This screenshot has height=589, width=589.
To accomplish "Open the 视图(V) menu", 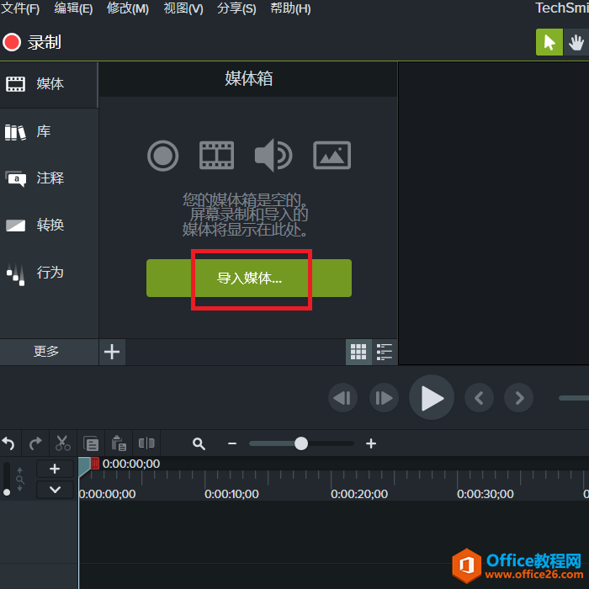I will [183, 8].
